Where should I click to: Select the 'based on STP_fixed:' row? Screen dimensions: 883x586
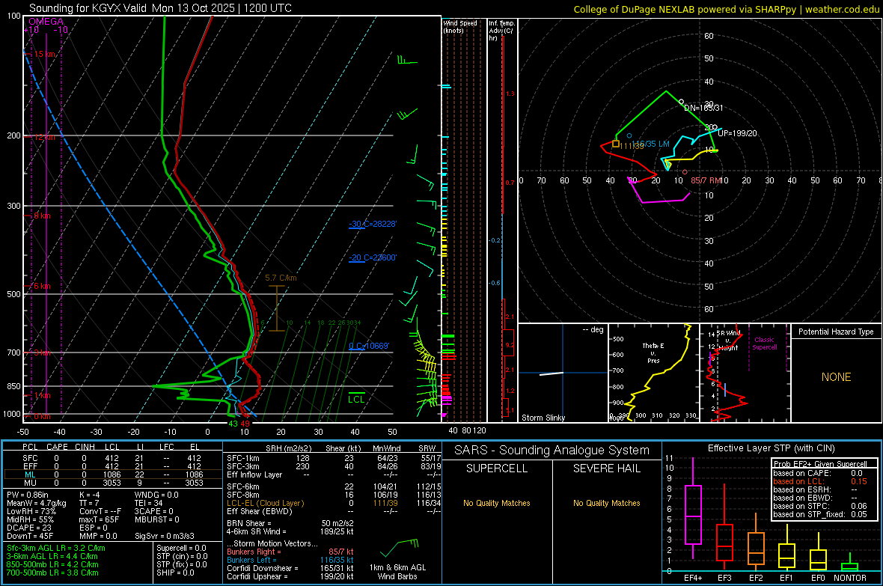tap(820, 514)
